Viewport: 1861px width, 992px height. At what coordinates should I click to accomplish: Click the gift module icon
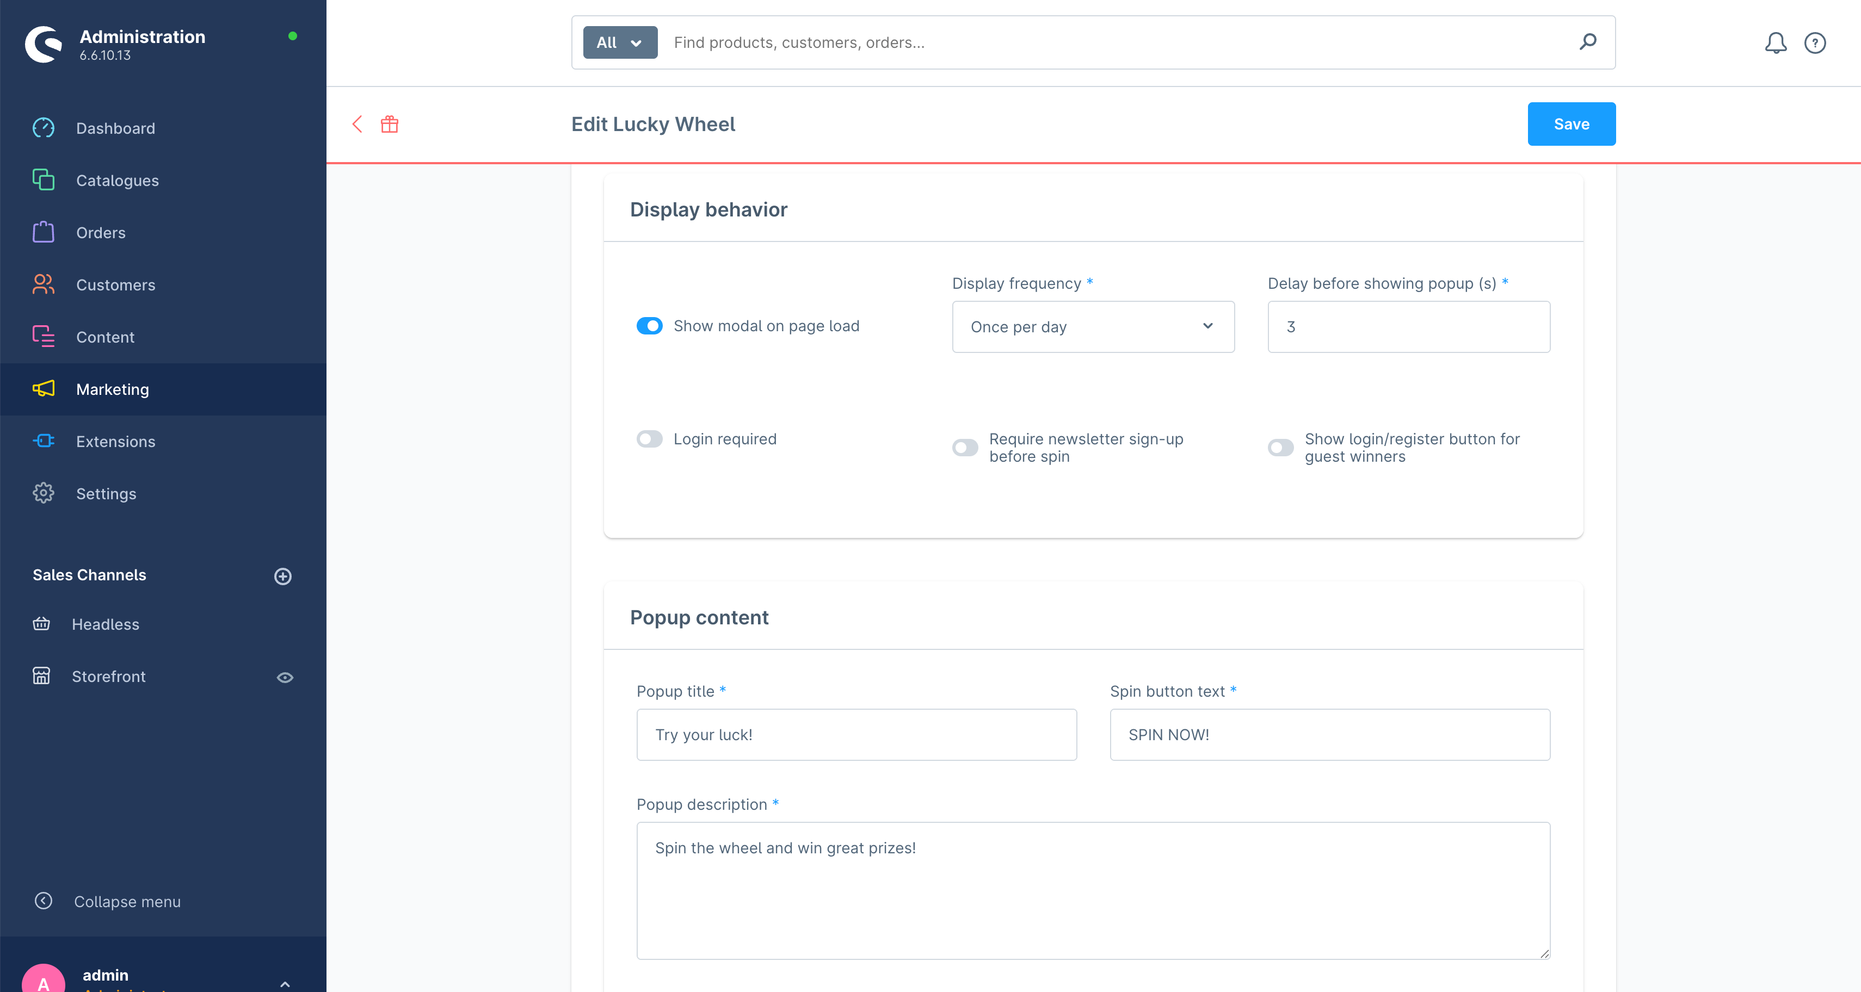[x=390, y=124]
